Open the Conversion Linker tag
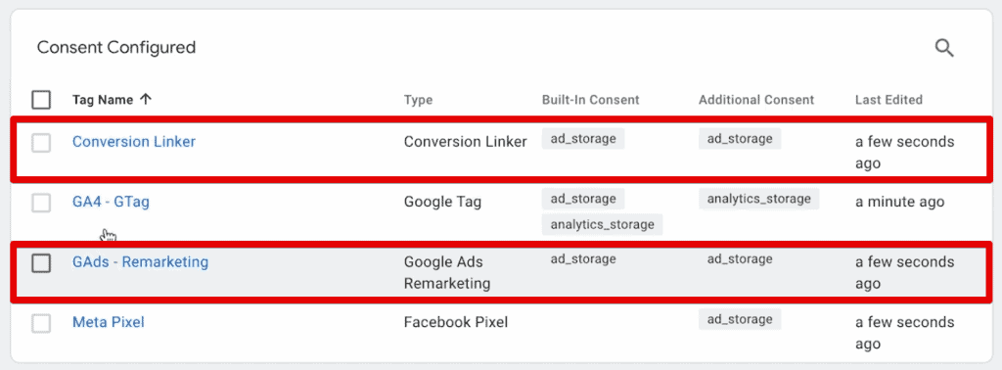The height and width of the screenshot is (370, 1002). 133,142
